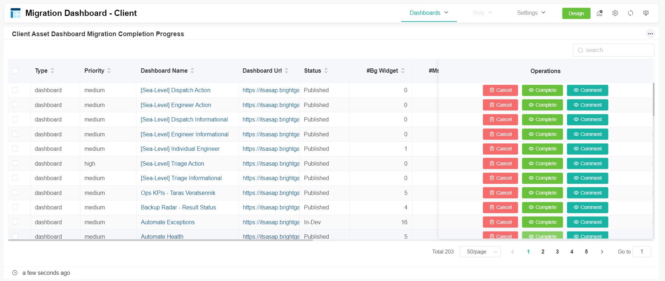
Task: Comment on Automate Exceptions dashboard row
Action: [x=587, y=222]
